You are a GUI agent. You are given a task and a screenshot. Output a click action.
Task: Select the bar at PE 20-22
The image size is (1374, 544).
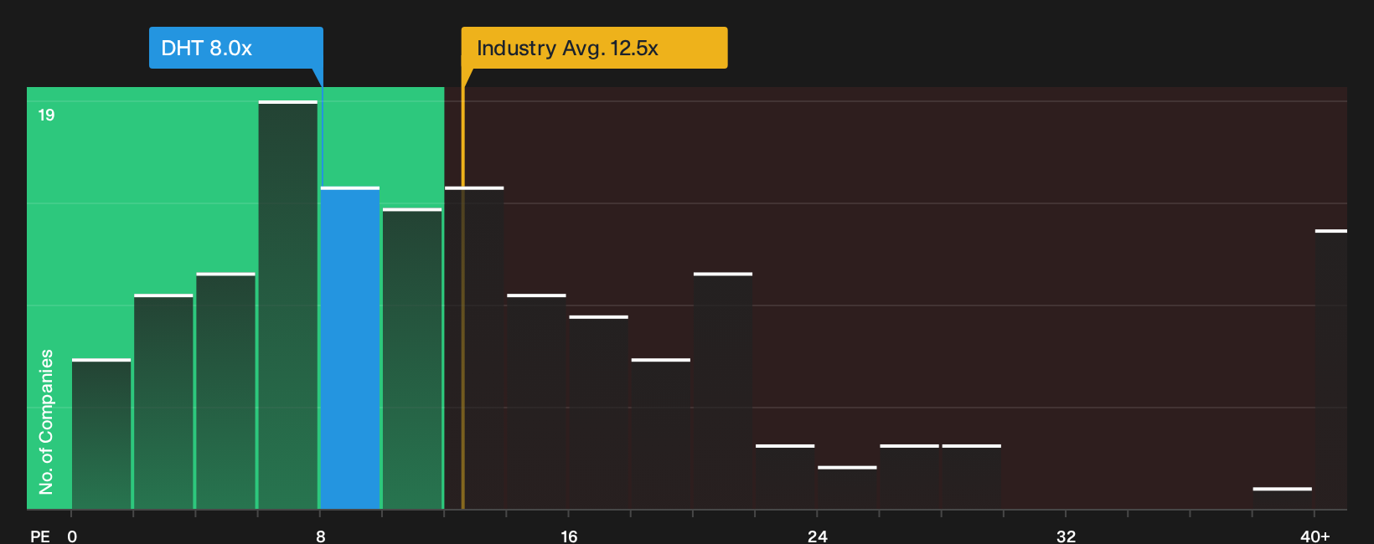pyautogui.click(x=723, y=391)
